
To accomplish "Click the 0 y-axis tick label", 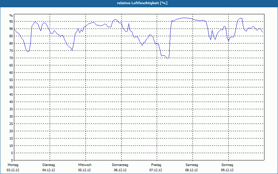I will coord(12,160).
